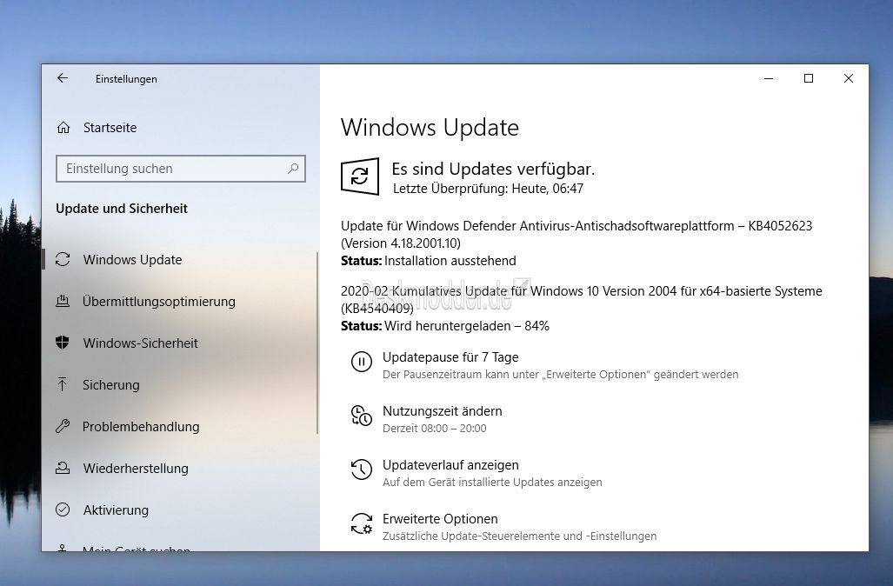Screen dimensions: 893x586
Task: Click the Update und Sicherheit section header
Action: coord(122,209)
